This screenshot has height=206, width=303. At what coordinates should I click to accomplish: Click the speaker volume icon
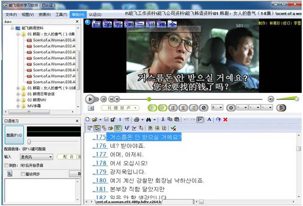[x=271, y=99]
